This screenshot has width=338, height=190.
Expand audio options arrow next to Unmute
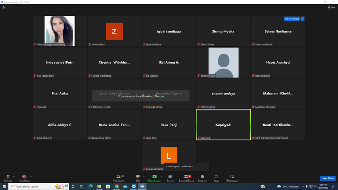(14, 177)
